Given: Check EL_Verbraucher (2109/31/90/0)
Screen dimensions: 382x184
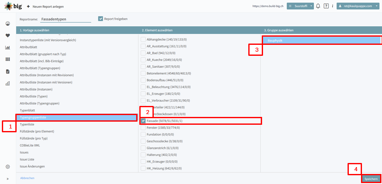Looking at the screenshot, I should 143,101.
